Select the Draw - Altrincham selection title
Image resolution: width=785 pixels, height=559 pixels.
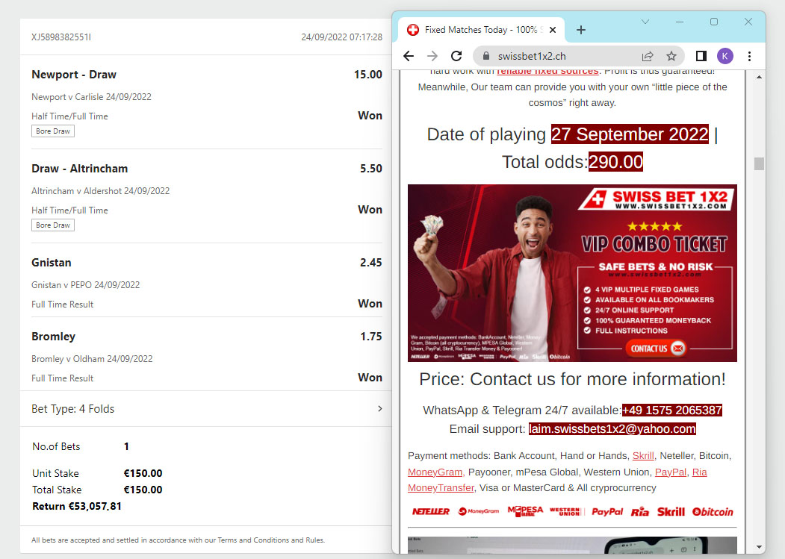click(80, 169)
